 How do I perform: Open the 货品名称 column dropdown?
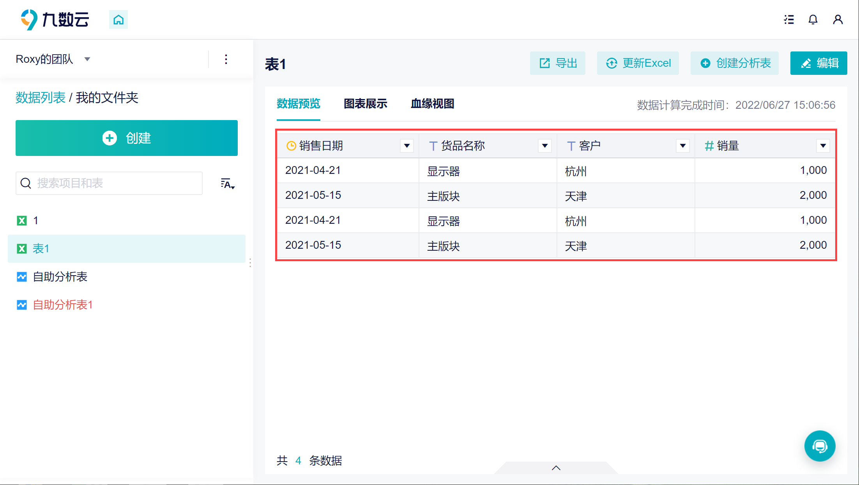point(545,146)
